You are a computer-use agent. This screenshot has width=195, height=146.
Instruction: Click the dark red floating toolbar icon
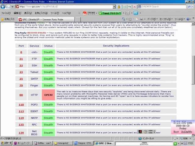(x=140, y=132)
